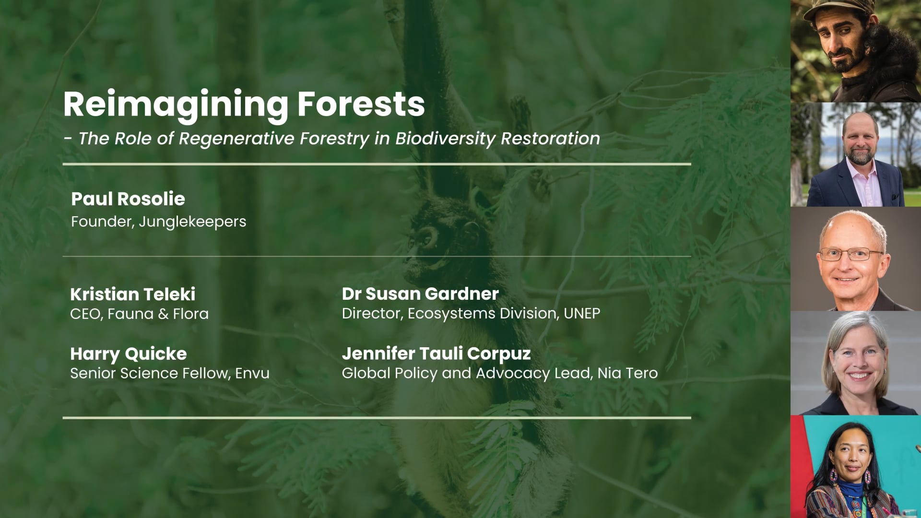The width and height of the screenshot is (921, 518).
Task: Select "CEO, Fauna & Flora" text
Action: pos(139,314)
